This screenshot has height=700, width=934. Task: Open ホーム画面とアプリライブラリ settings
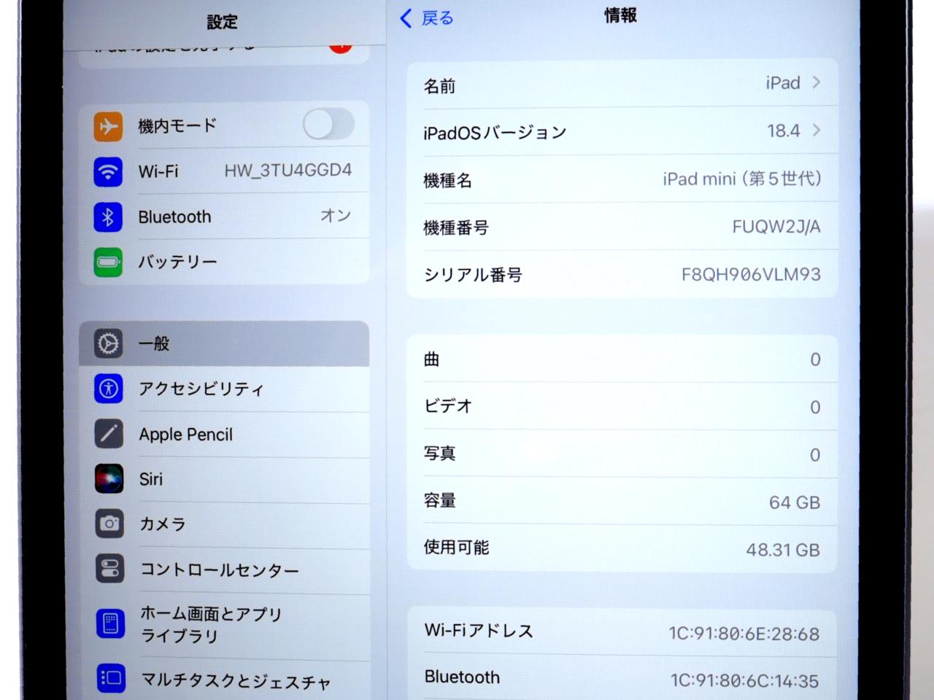(x=225, y=625)
